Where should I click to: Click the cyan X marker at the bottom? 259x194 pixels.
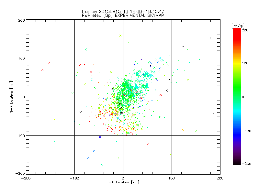point(102,165)
